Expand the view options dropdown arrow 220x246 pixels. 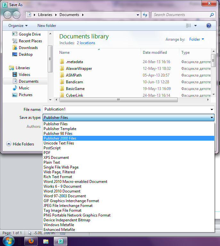point(195,26)
